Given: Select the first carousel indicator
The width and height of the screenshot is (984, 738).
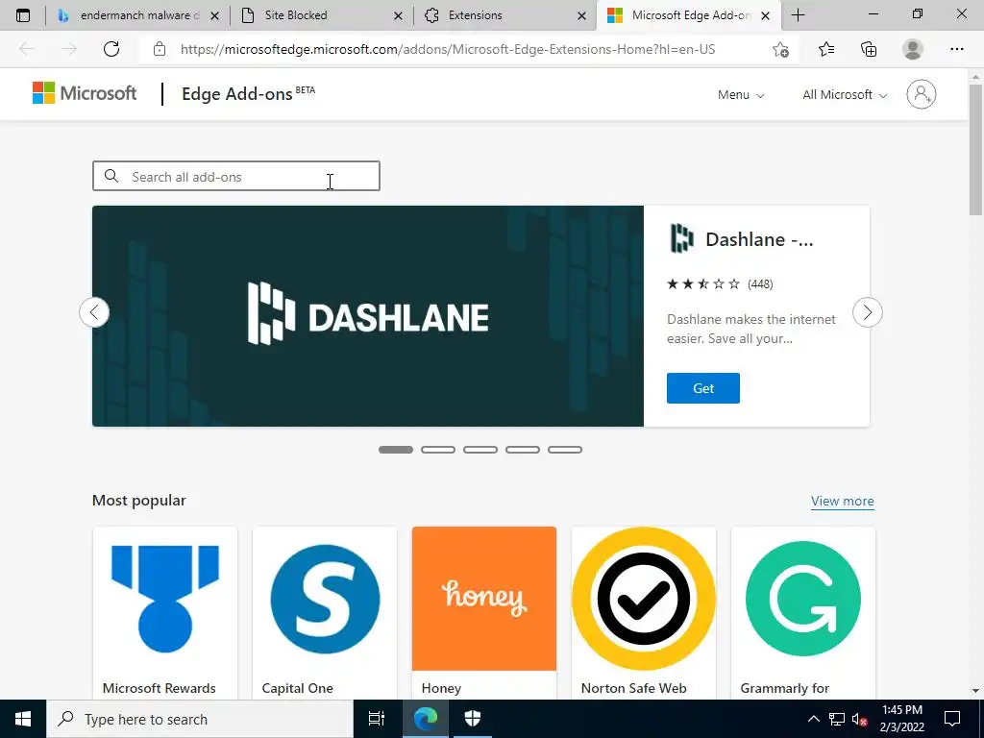Looking at the screenshot, I should (395, 450).
